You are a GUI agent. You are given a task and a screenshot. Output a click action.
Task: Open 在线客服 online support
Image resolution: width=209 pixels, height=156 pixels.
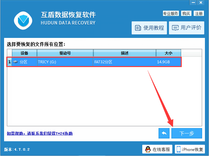click(157, 149)
